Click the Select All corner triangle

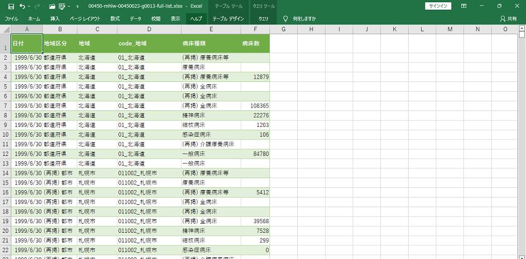6,29
